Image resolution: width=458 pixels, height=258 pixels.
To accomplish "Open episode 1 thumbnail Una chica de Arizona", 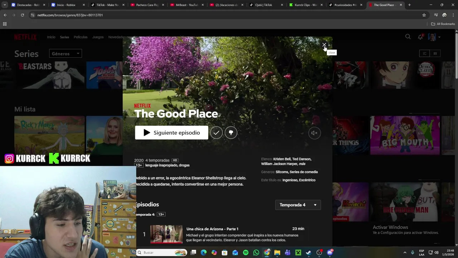I will pos(166,234).
